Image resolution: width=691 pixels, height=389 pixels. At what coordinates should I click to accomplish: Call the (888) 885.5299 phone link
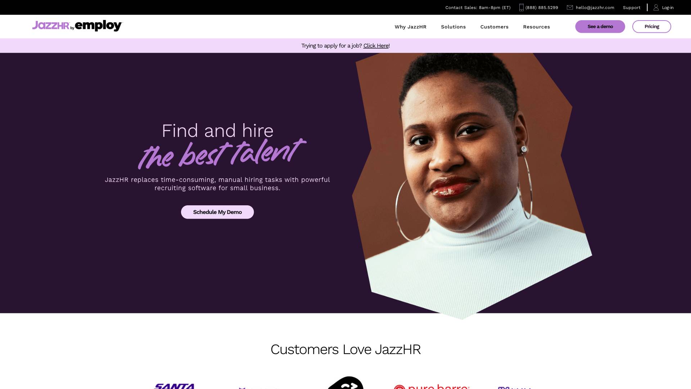click(542, 8)
